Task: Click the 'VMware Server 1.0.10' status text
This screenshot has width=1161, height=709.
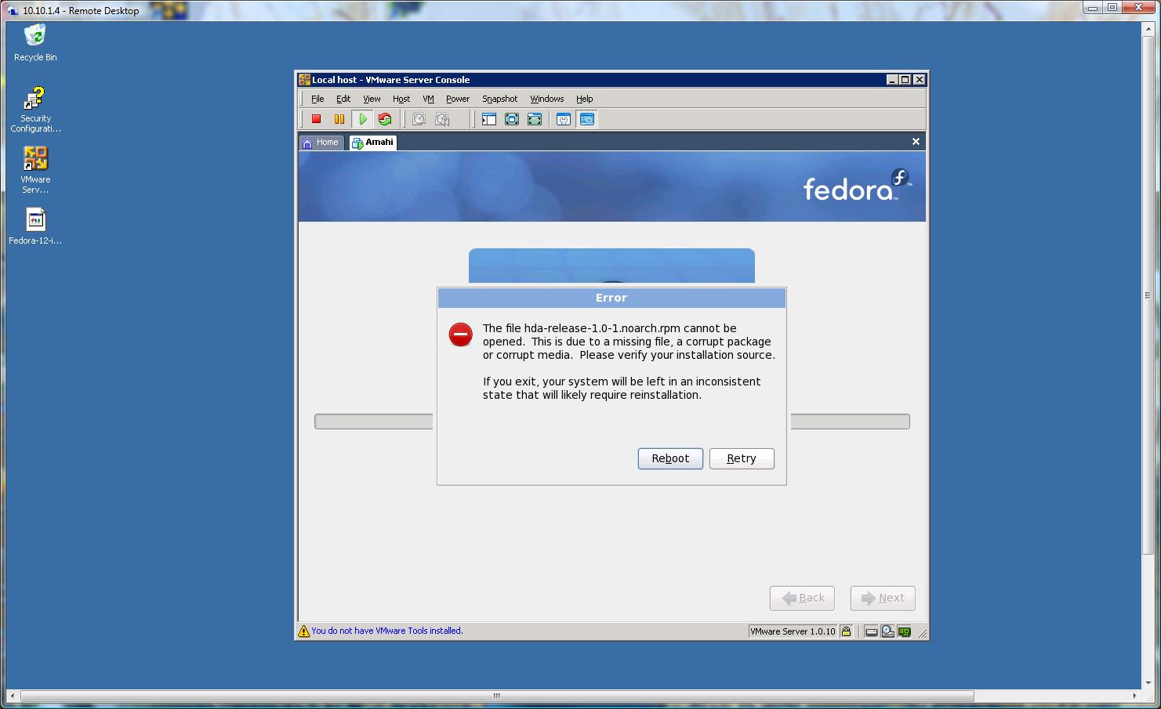Action: click(x=793, y=631)
